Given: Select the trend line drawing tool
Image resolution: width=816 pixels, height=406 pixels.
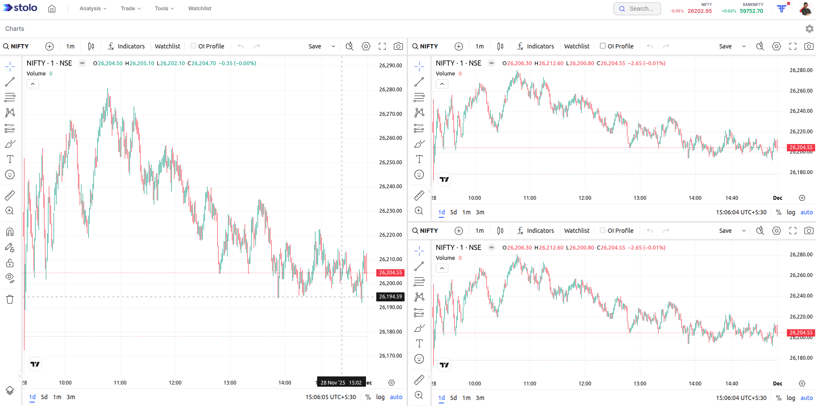Looking at the screenshot, I should coord(9,82).
